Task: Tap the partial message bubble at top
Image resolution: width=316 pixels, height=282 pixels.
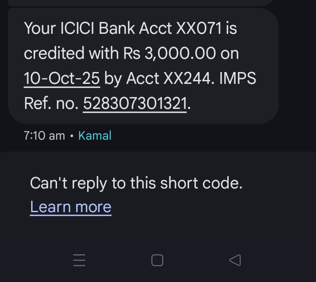Action: coord(140,2)
